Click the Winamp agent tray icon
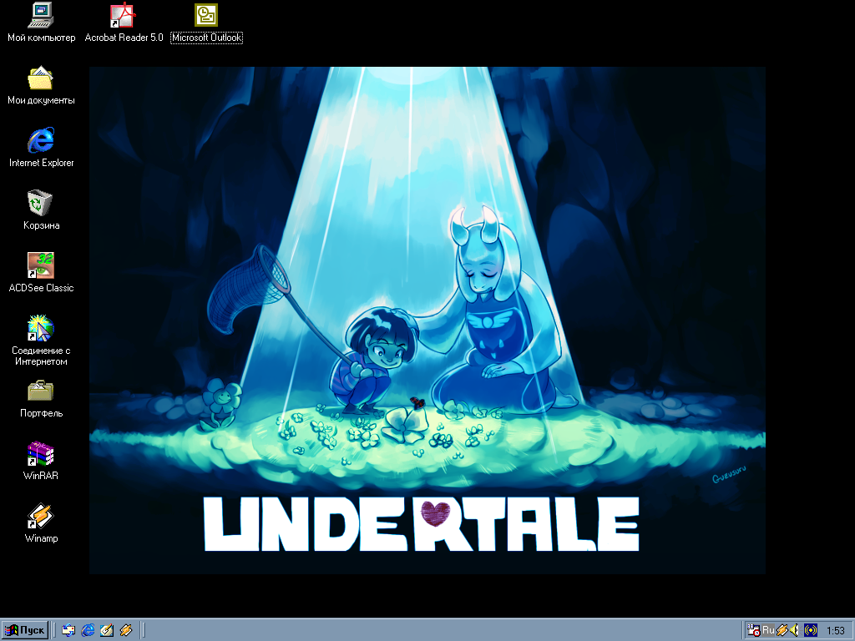 782,630
